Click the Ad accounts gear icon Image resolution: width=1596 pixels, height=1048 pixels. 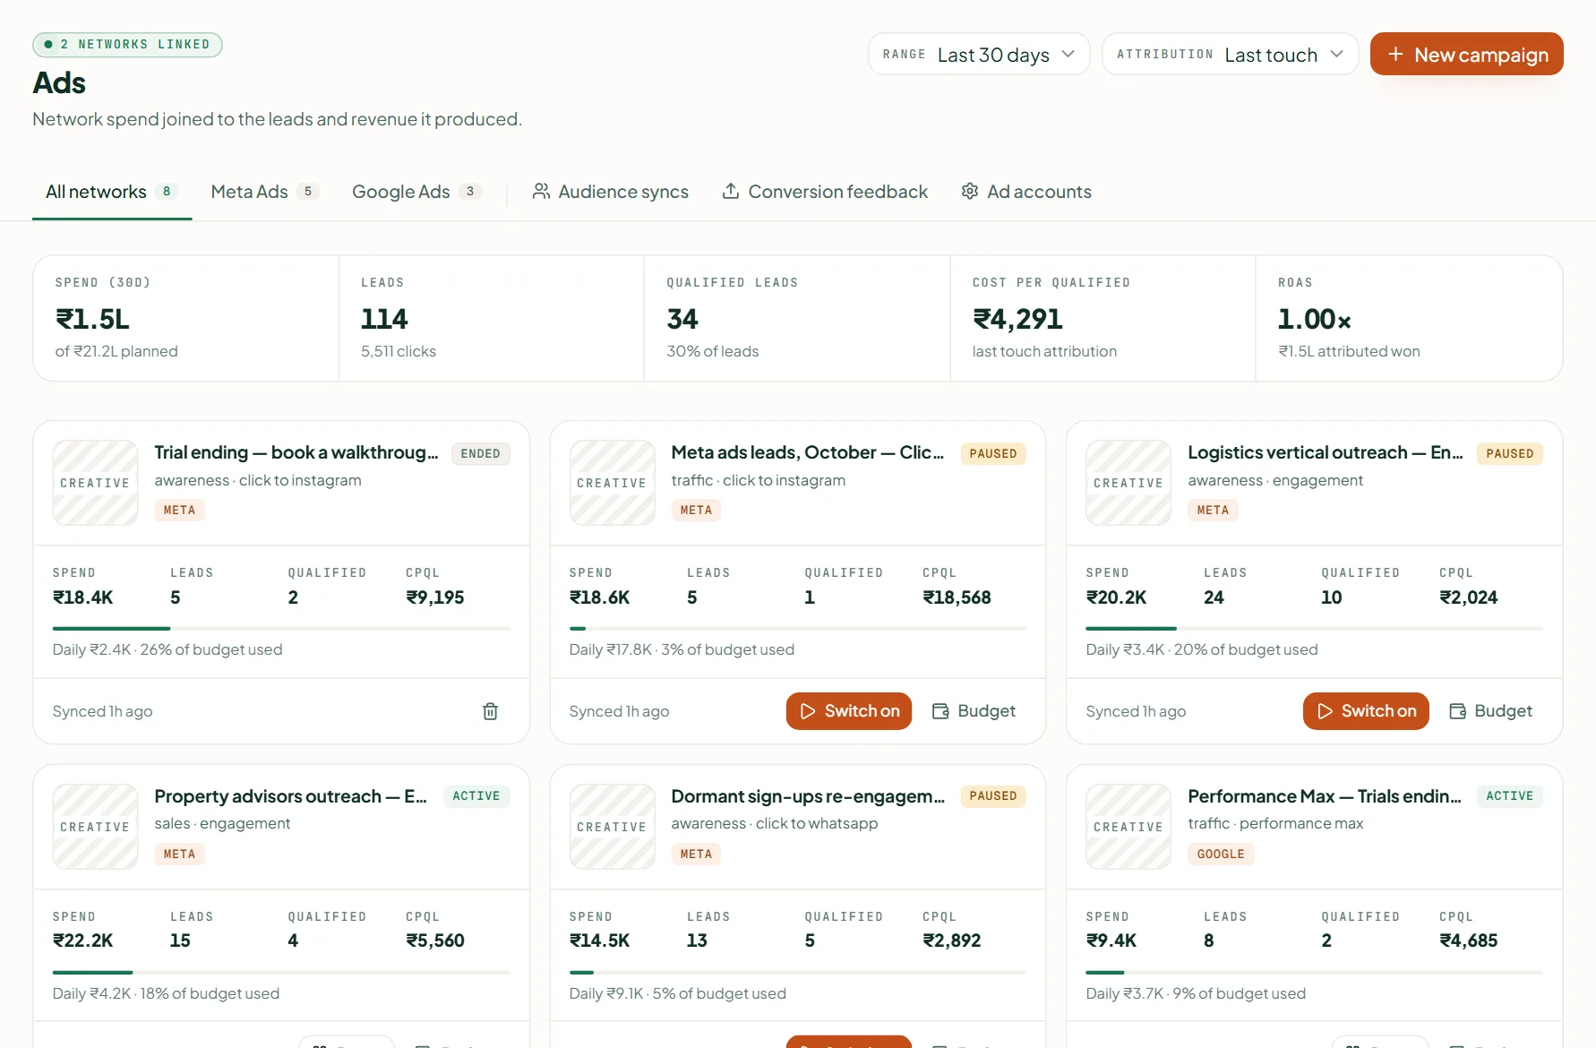(970, 191)
